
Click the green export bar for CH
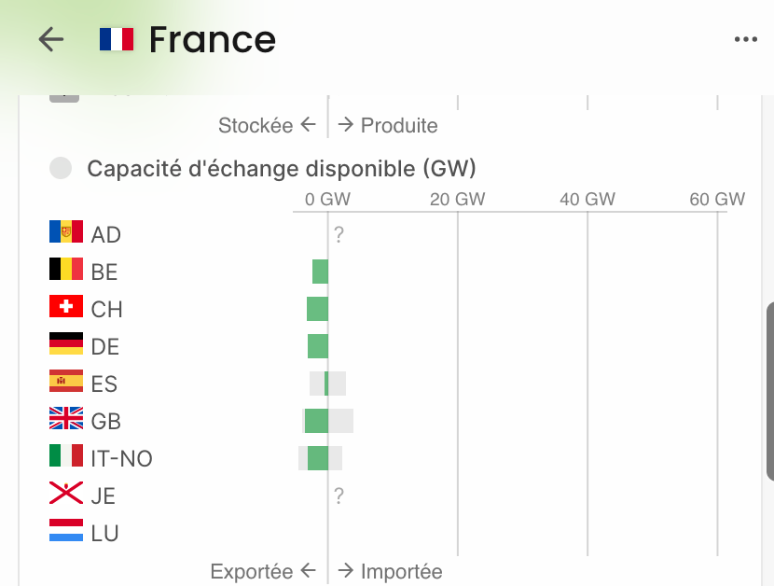[318, 309]
